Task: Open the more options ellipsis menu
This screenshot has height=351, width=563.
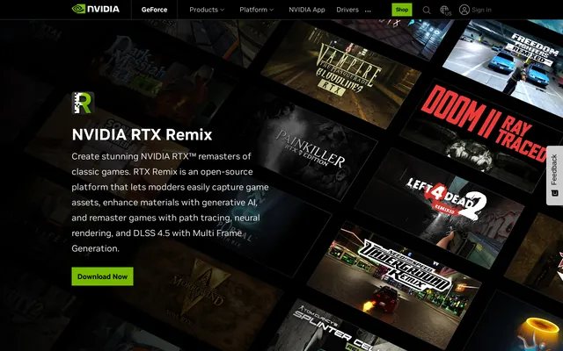Action: coord(368,11)
